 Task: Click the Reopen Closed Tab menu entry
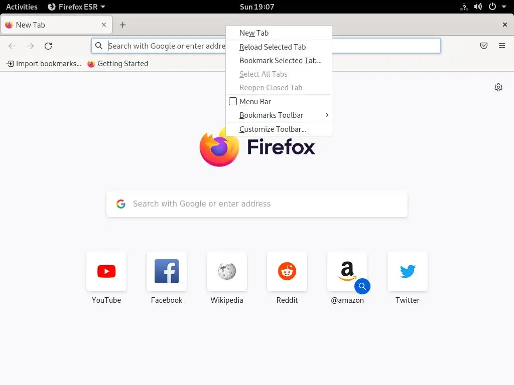(x=279, y=88)
